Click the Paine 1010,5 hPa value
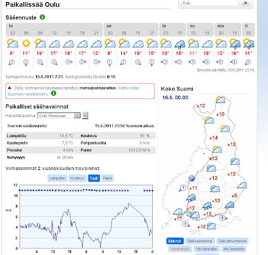The height and width of the screenshot is (255, 268). (x=139, y=150)
